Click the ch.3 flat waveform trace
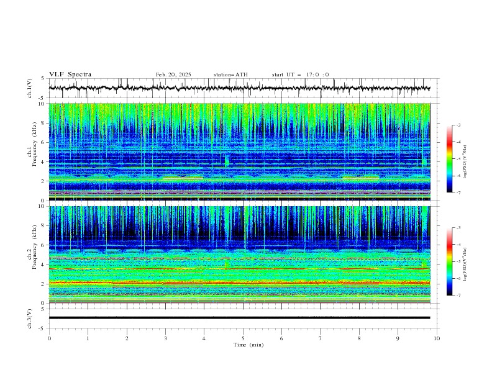 (x=239, y=318)
